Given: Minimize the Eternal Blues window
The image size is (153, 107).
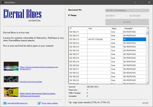Looking at the screenshot, I should [135, 2].
